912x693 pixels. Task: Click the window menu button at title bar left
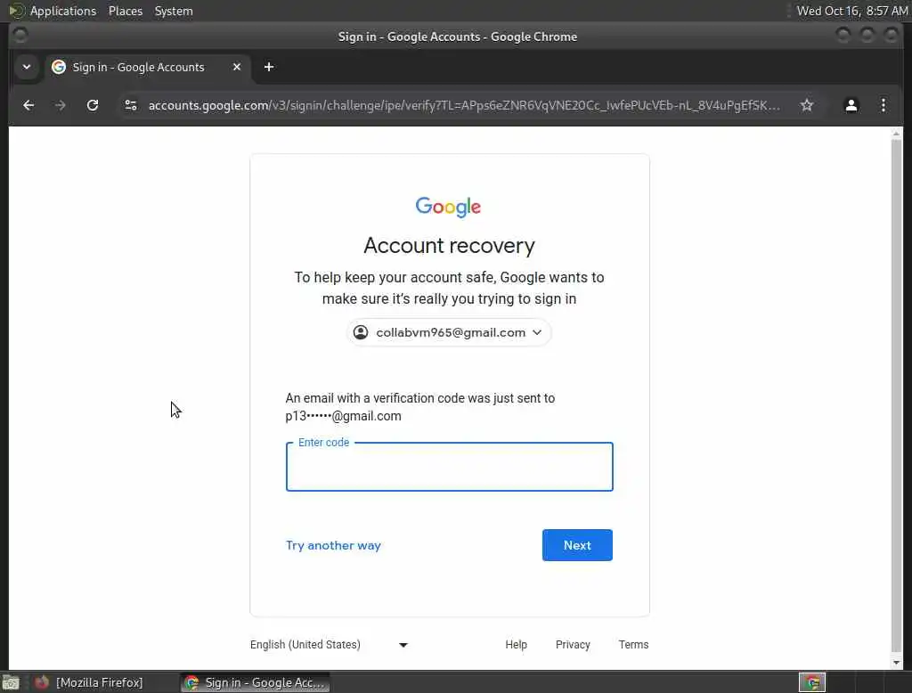20,37
